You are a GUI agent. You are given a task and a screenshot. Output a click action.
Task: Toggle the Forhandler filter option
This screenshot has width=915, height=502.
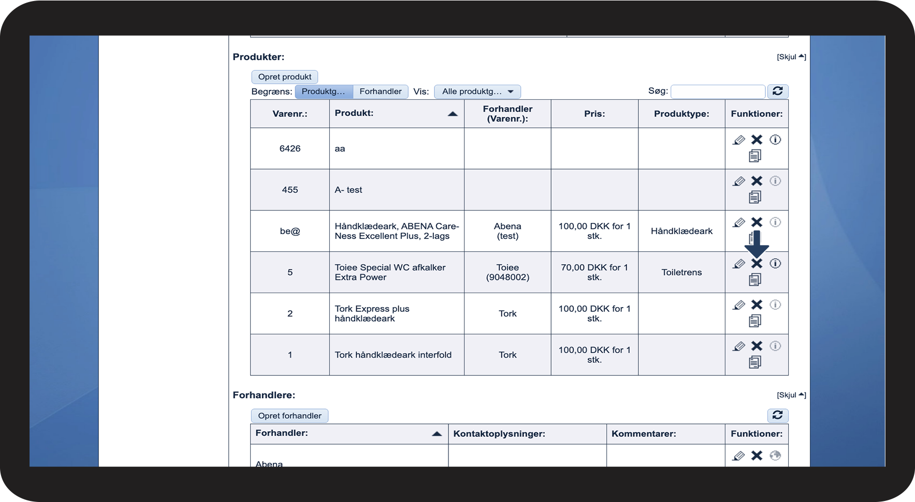tap(381, 92)
